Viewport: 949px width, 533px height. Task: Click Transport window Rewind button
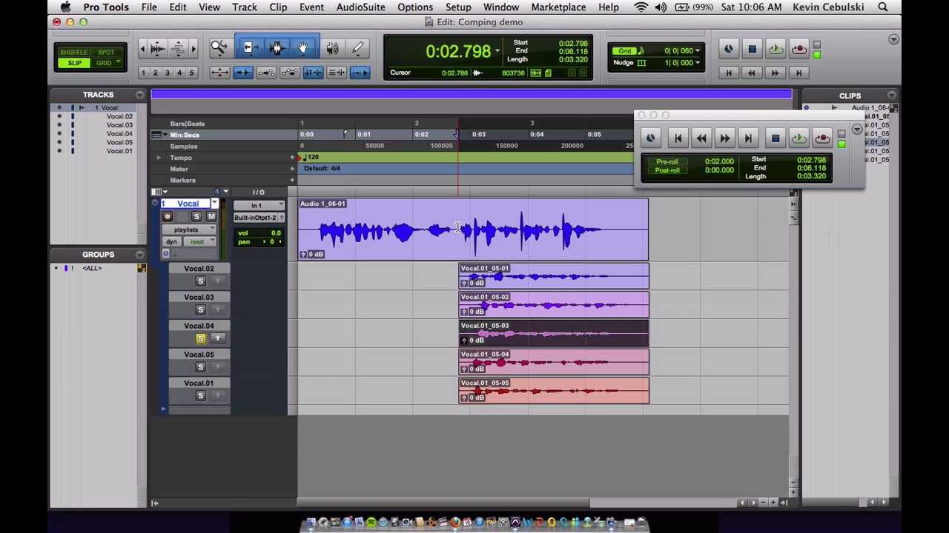coord(701,138)
